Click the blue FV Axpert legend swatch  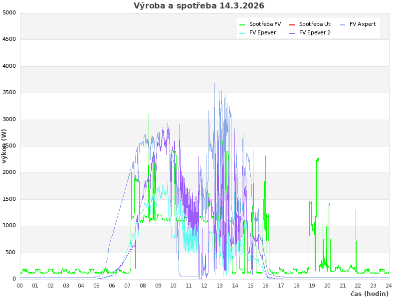343,24
